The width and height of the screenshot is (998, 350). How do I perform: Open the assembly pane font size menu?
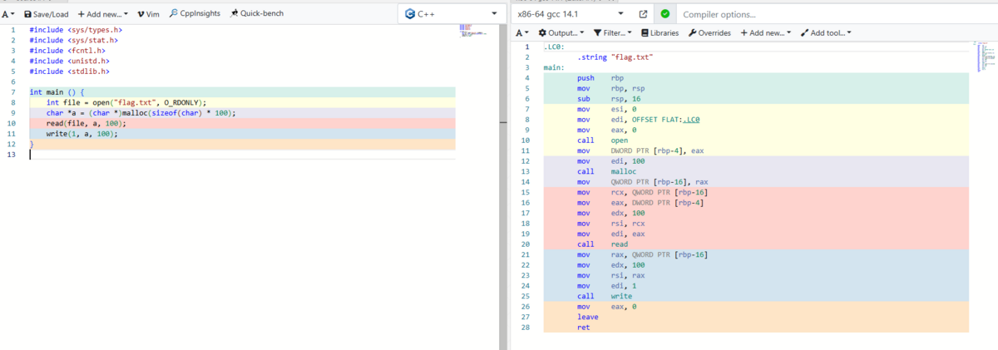[522, 33]
